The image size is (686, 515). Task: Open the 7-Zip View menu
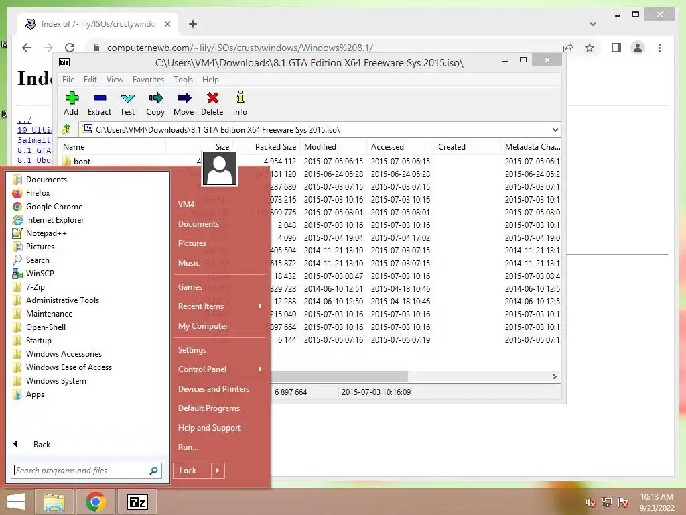pos(115,80)
